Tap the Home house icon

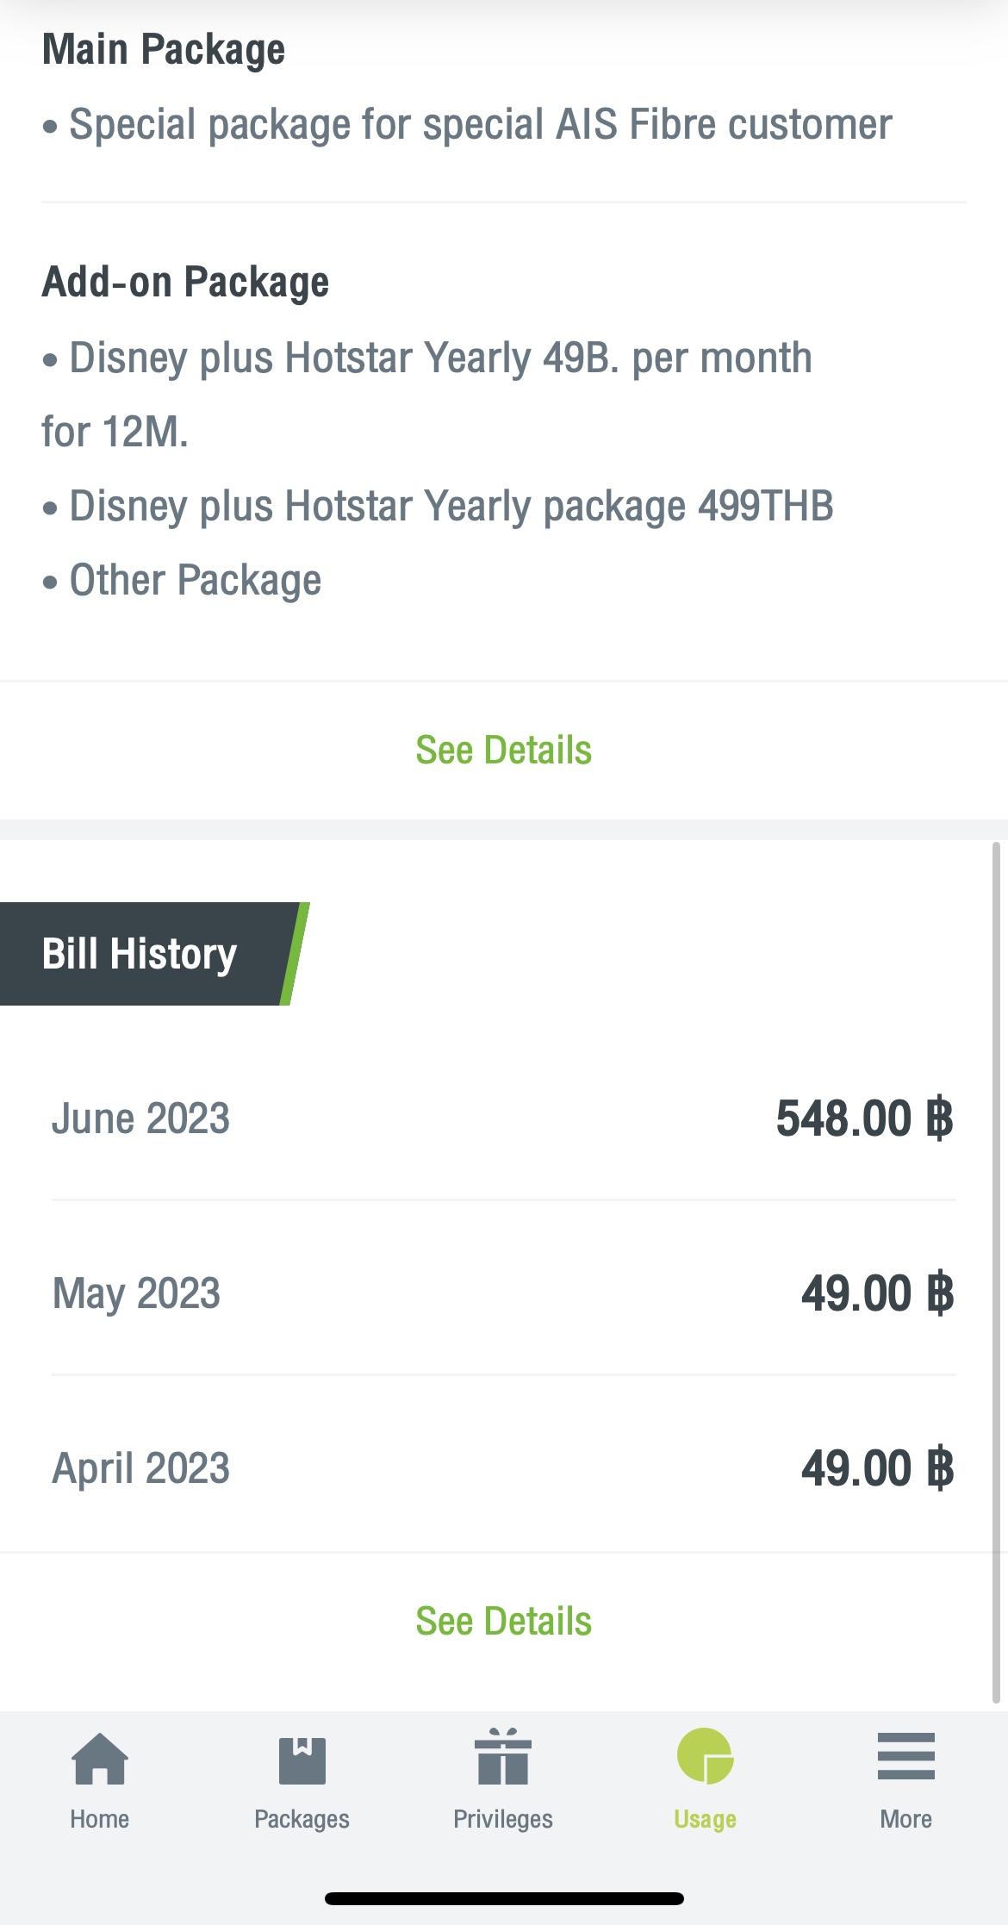(100, 1758)
